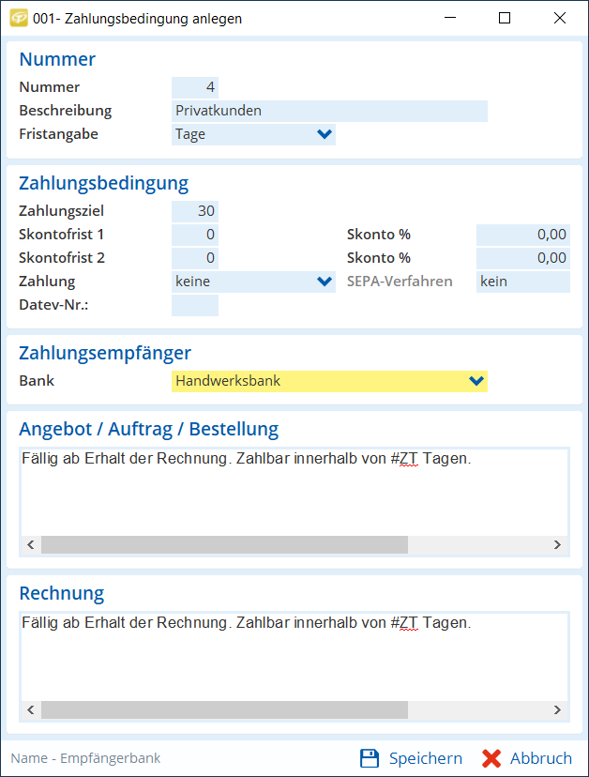
Task: Expand the Bank dropdown showing Handwerksbank
Action: click(x=476, y=381)
